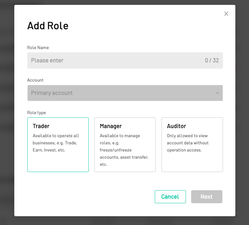Click the Cancel button
The image size is (249, 225).
tap(170, 197)
